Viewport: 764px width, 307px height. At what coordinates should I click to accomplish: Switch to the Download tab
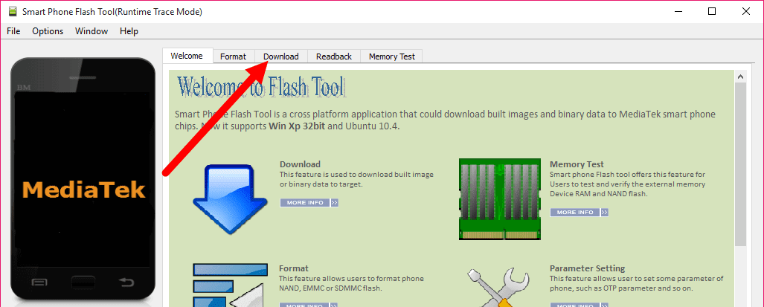pos(281,56)
